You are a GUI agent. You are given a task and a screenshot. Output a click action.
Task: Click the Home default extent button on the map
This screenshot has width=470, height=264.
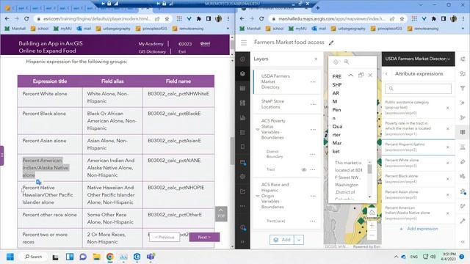click(x=372, y=213)
